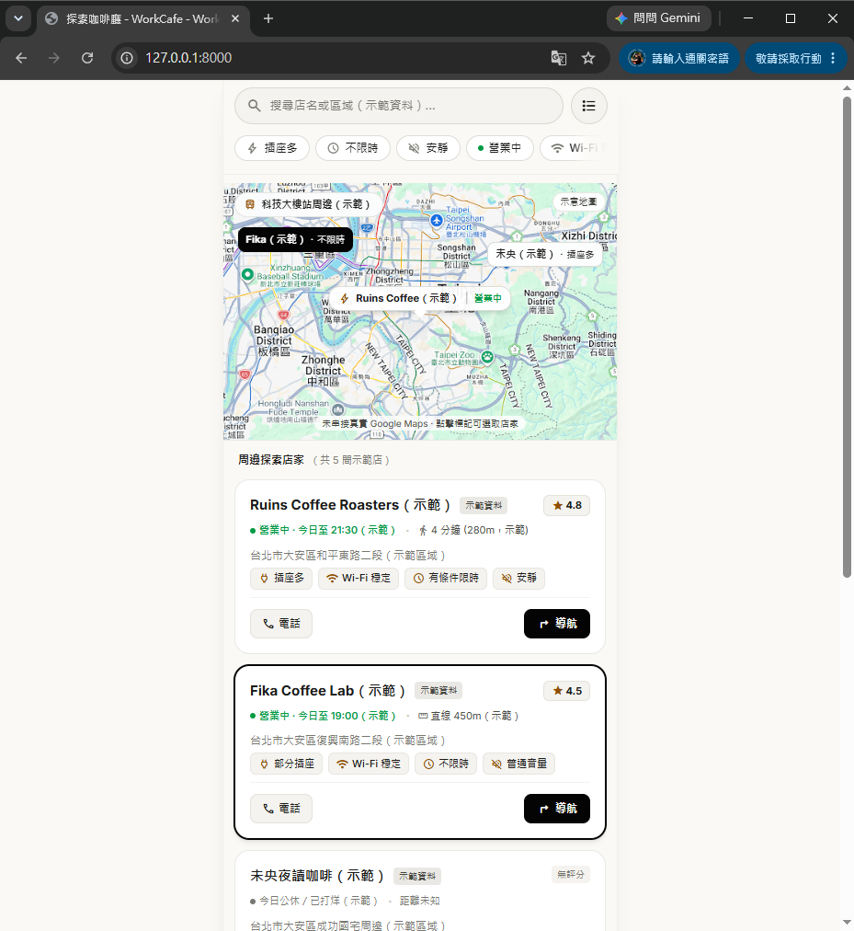Click the 科技大樓站周邊 map label

coord(307,204)
